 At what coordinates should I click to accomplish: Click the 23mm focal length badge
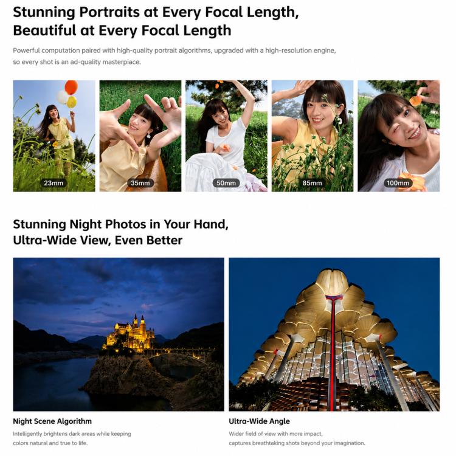tap(54, 183)
